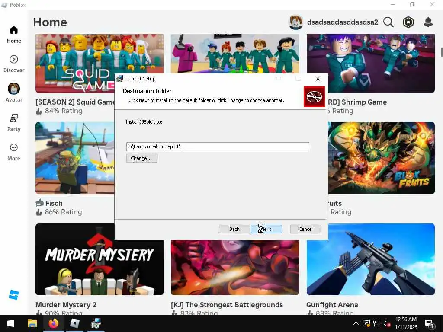443x332 pixels.
Task: Show hidden tray icons chevron
Action: 356,323
